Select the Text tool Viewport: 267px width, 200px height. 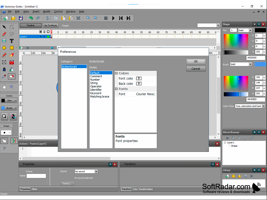(11, 41)
